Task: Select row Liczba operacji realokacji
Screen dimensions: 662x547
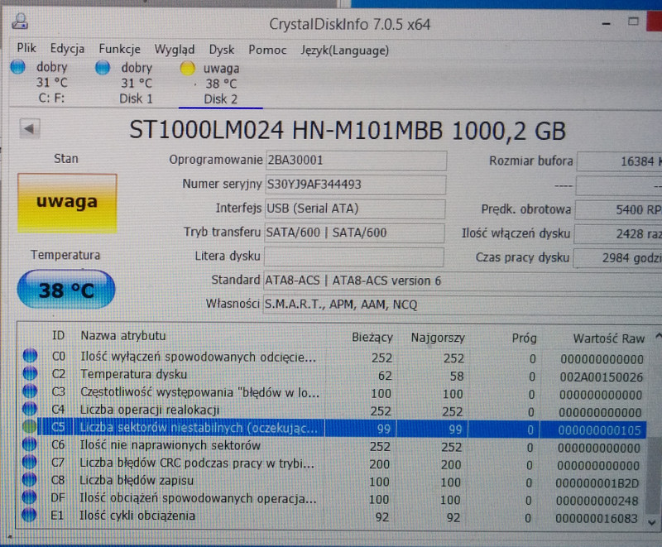Action: (x=333, y=410)
